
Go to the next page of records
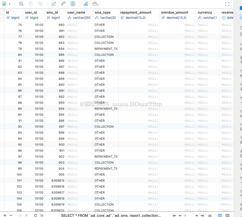coord(196,215)
